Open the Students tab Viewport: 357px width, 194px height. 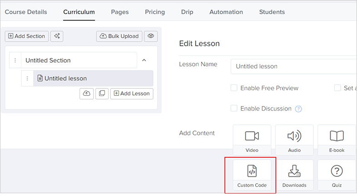tap(272, 12)
